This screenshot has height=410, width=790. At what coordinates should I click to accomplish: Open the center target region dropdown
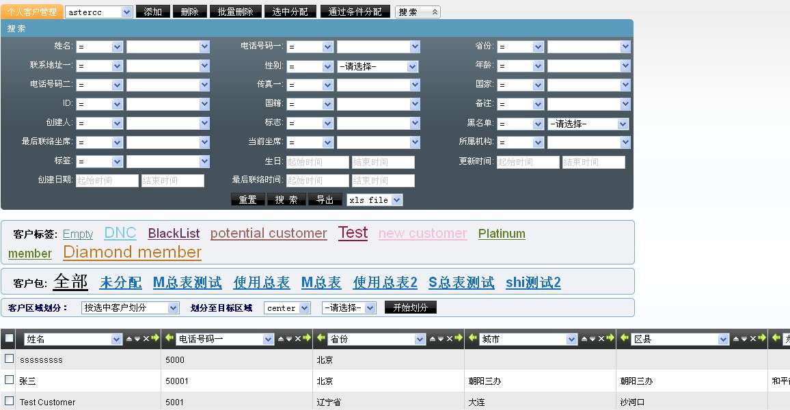pyautogui.click(x=287, y=308)
